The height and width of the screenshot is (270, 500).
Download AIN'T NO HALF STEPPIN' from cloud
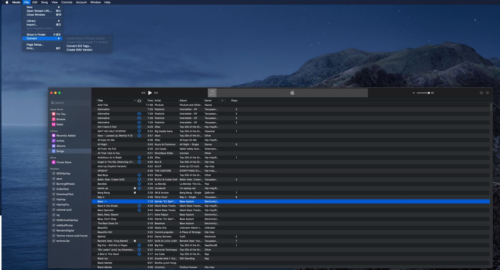[x=139, y=131]
